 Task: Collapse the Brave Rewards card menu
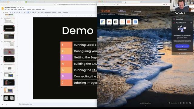coord(191,23)
